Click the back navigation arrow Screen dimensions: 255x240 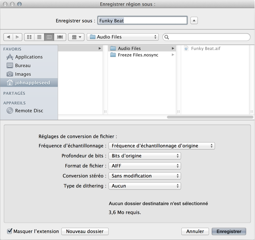pyautogui.click(x=8, y=37)
